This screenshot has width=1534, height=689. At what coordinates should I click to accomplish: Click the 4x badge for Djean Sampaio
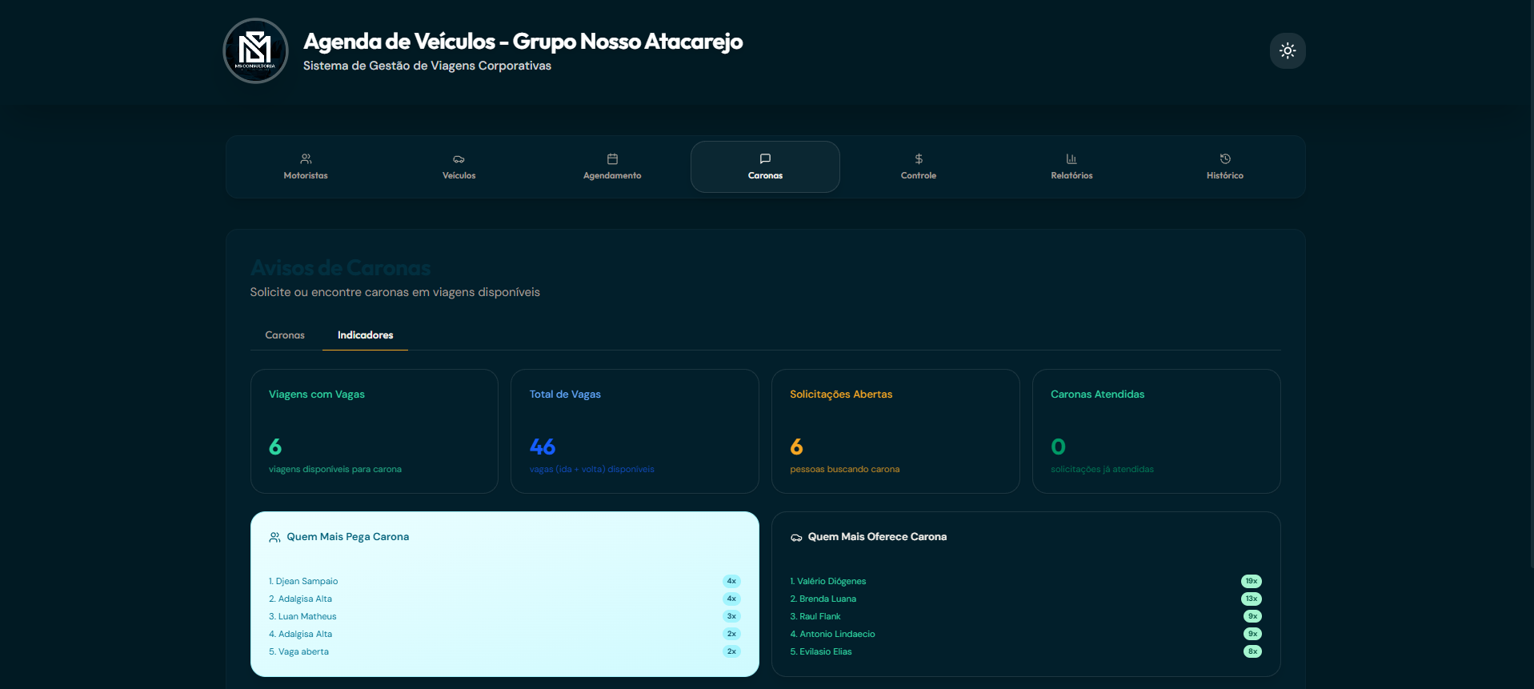tap(731, 581)
